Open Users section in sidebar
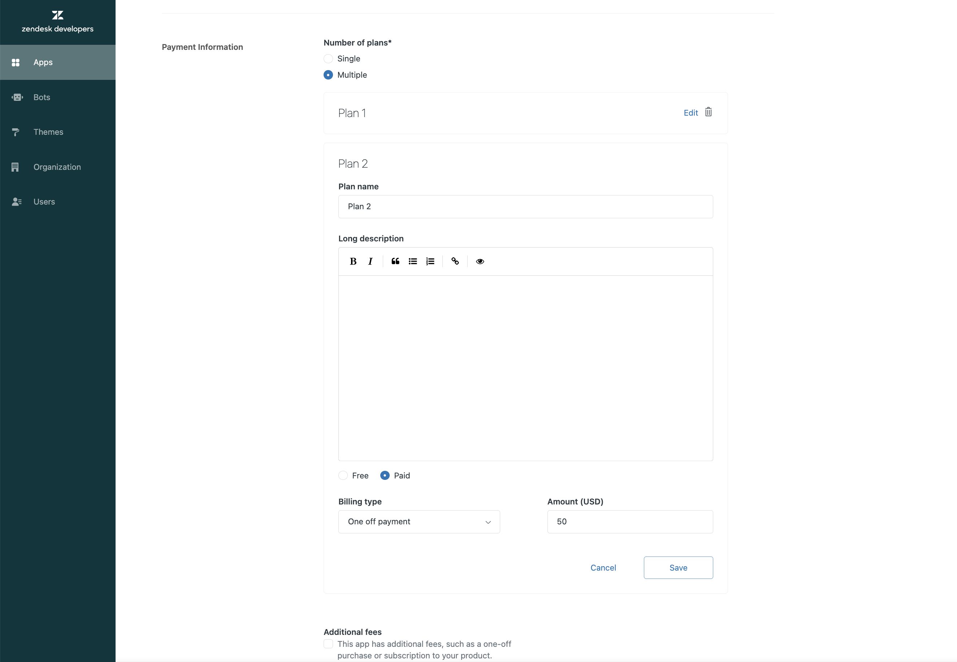957x662 pixels. [x=58, y=202]
